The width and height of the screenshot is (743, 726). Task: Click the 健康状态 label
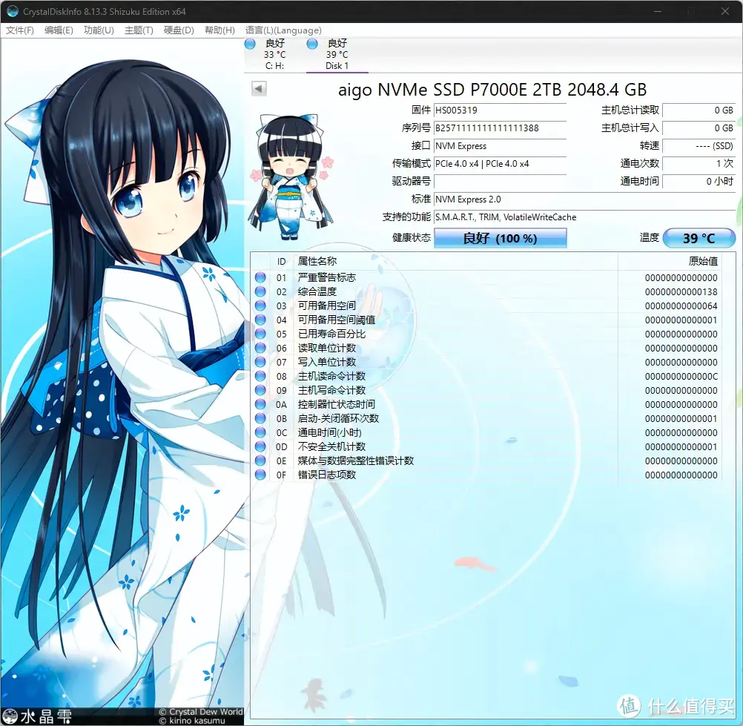click(412, 237)
